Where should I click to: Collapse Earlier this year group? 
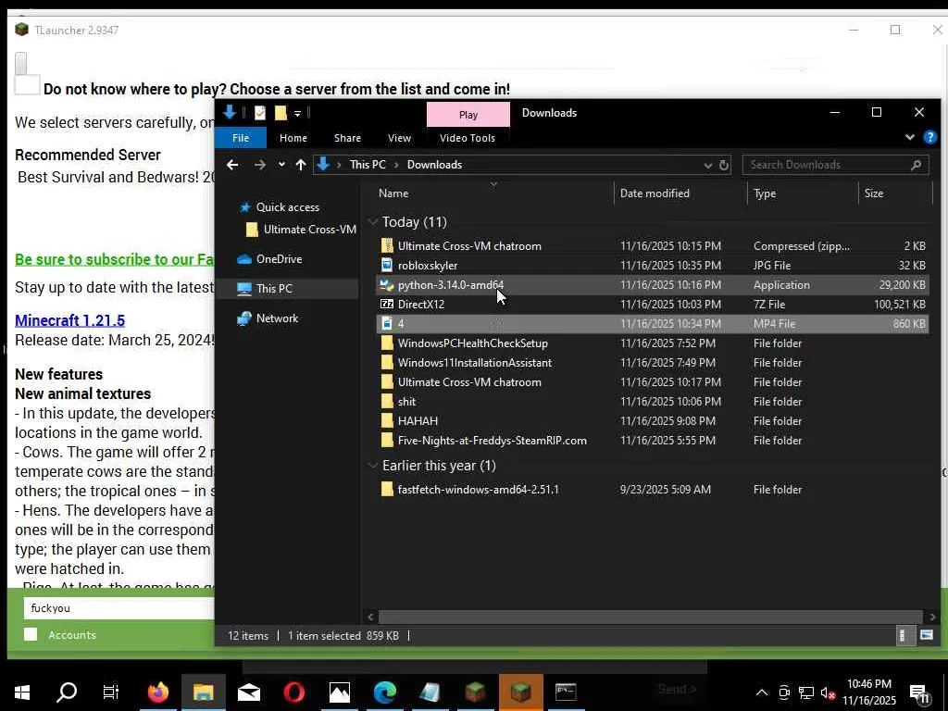373,466
